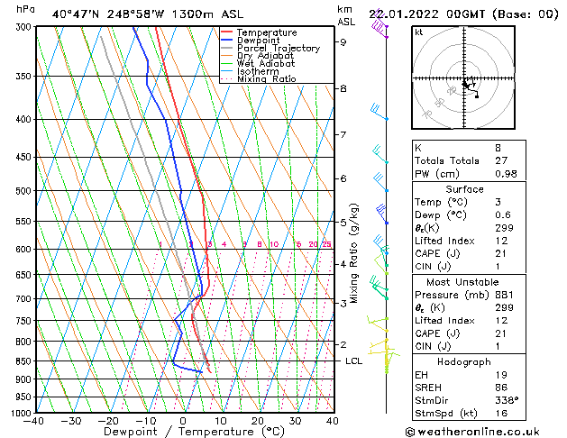Click the SREH hodograph value

tap(501, 388)
